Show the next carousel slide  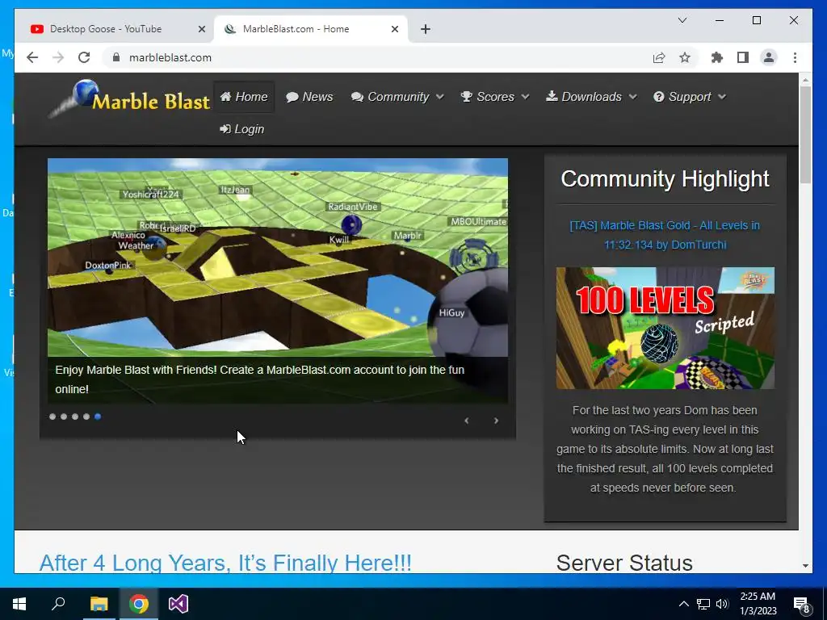(496, 420)
